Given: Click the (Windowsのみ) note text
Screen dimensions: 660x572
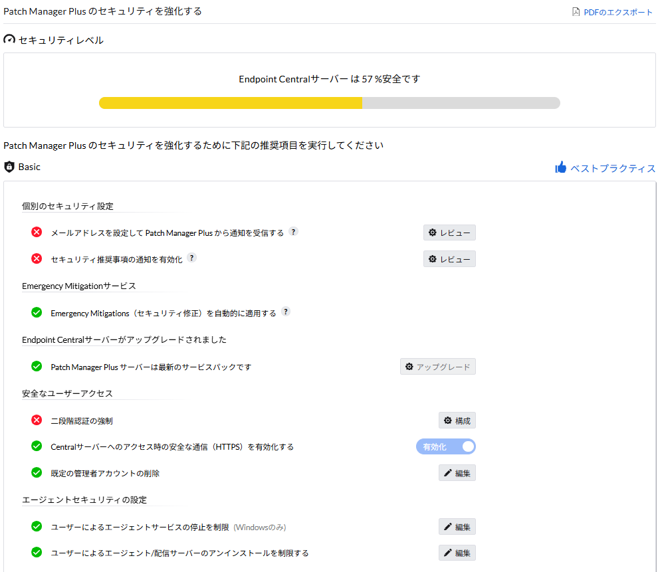Looking at the screenshot, I should point(260,527).
